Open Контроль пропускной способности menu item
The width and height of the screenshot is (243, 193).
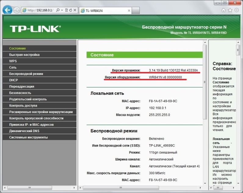click(39, 118)
